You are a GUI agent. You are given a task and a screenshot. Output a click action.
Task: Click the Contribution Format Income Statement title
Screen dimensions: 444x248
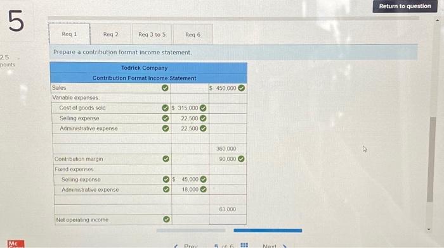tap(145, 78)
